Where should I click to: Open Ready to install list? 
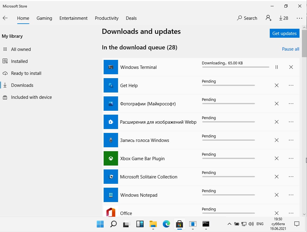[26, 73]
